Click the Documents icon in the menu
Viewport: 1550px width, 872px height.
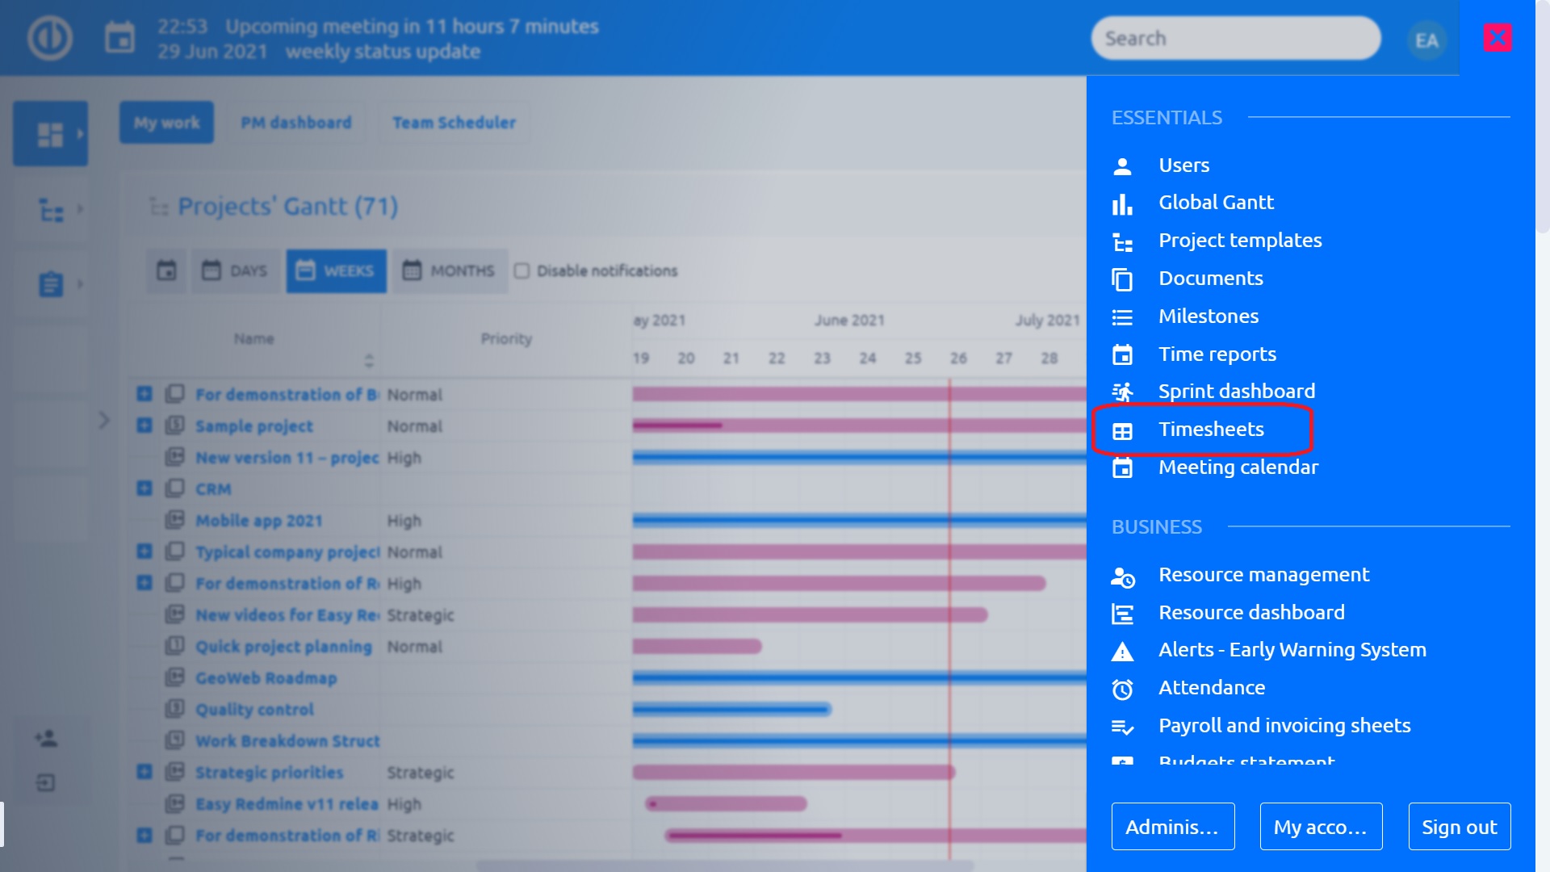click(x=1122, y=279)
